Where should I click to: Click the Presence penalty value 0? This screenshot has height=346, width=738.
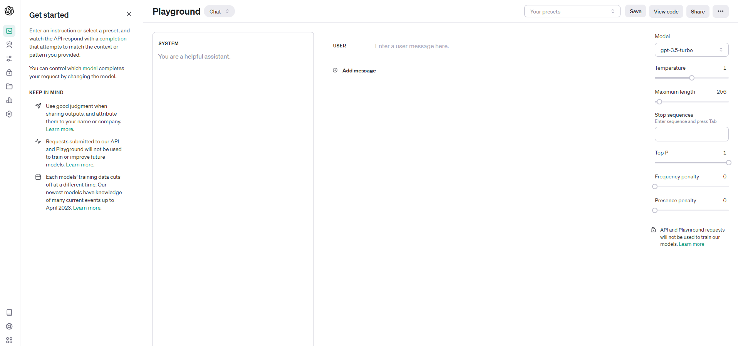725,200
